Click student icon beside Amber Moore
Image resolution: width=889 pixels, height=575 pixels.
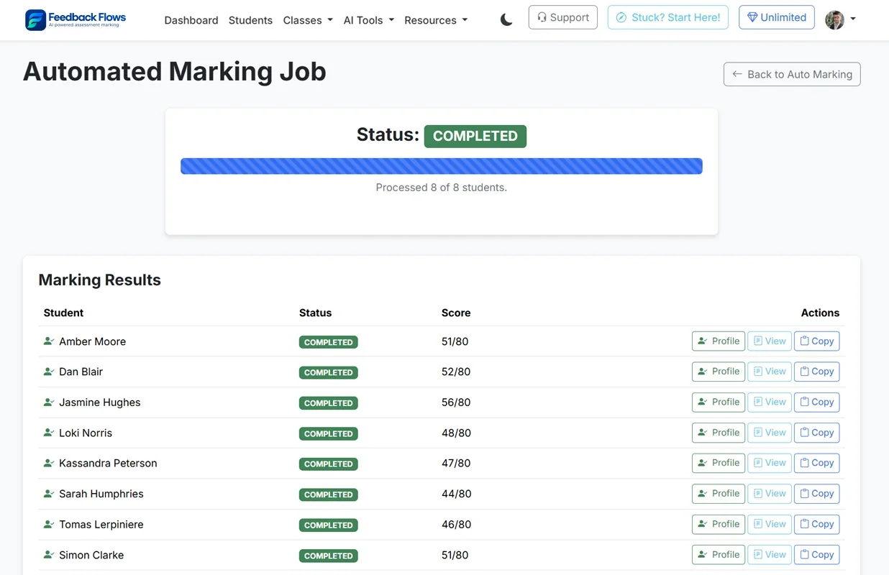[49, 341]
